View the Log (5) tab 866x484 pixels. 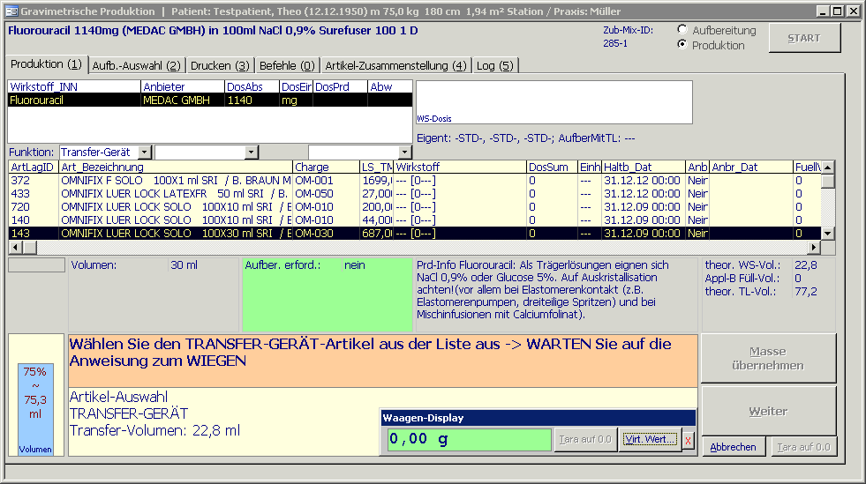click(x=494, y=65)
